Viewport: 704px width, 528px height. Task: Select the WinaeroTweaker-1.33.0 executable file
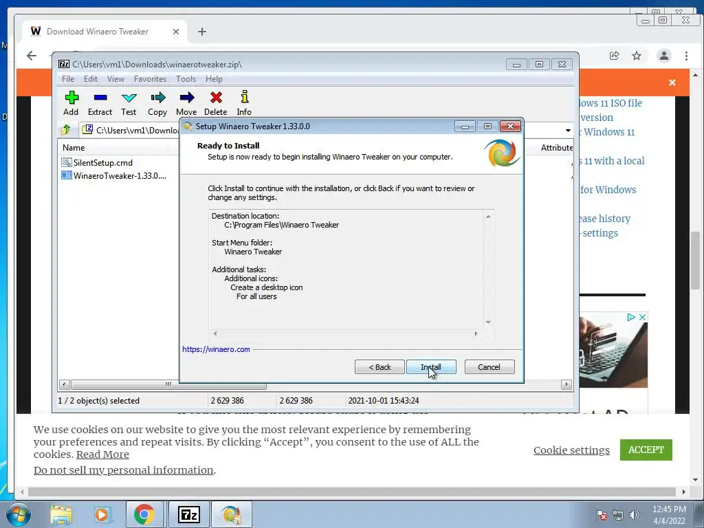(114, 175)
